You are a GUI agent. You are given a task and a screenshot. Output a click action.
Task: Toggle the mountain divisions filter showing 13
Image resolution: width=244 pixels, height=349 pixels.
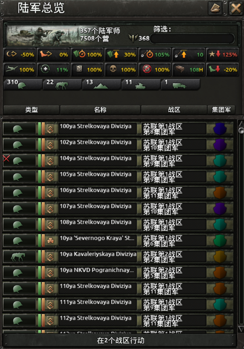pyautogui.click(x=102, y=84)
